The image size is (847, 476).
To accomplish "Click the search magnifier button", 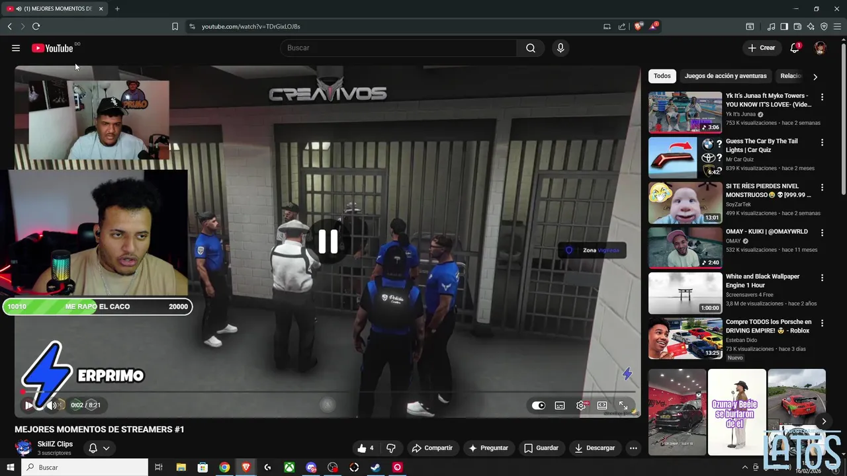I will point(531,48).
